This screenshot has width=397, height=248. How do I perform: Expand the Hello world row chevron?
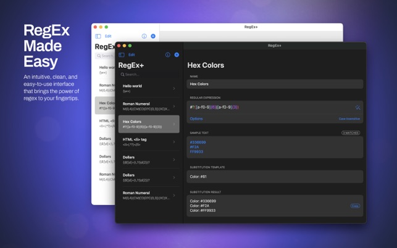(174, 89)
